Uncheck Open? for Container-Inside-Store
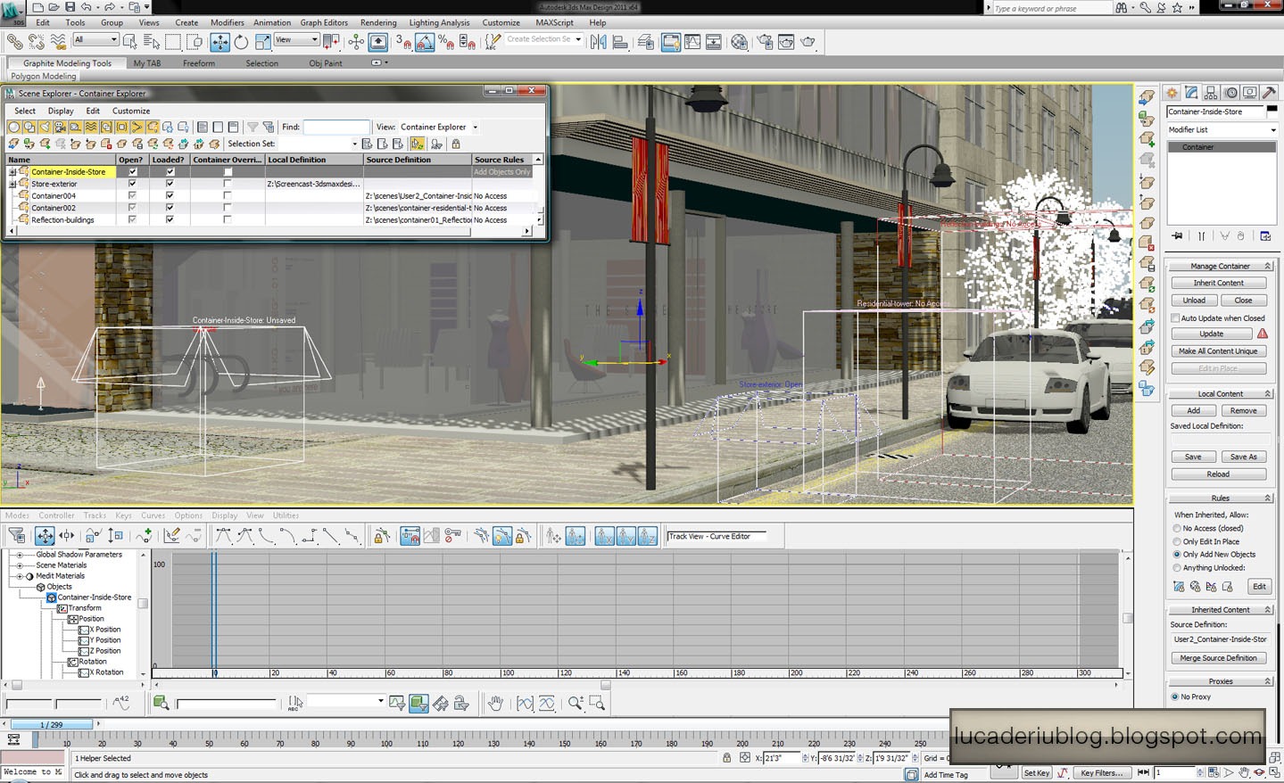The width and height of the screenshot is (1284, 783). [131, 171]
